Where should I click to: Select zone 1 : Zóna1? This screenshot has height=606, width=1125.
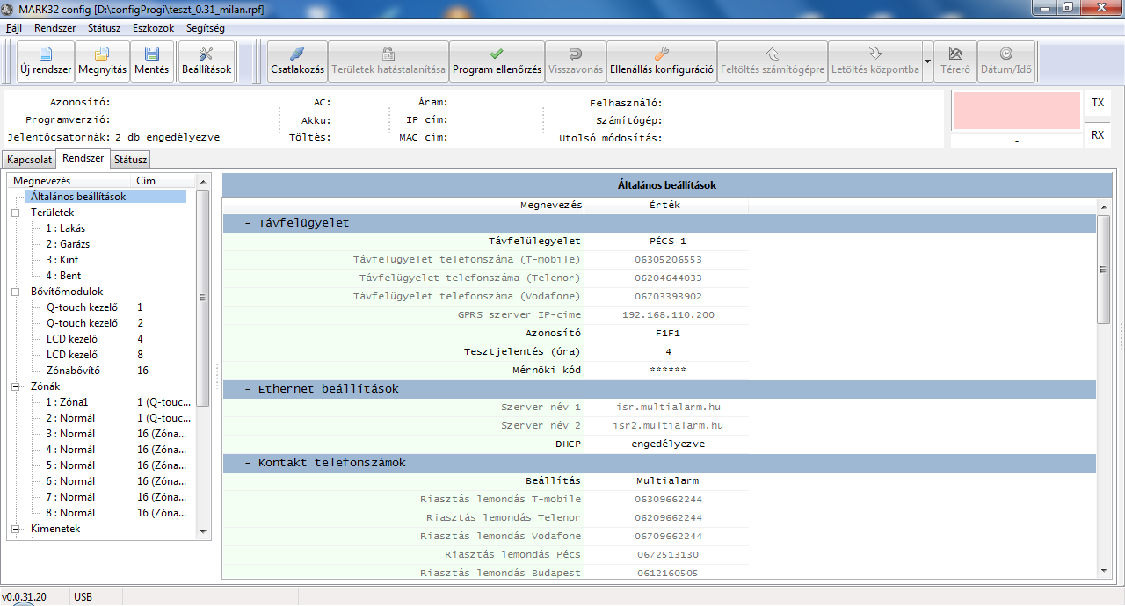click(x=68, y=402)
